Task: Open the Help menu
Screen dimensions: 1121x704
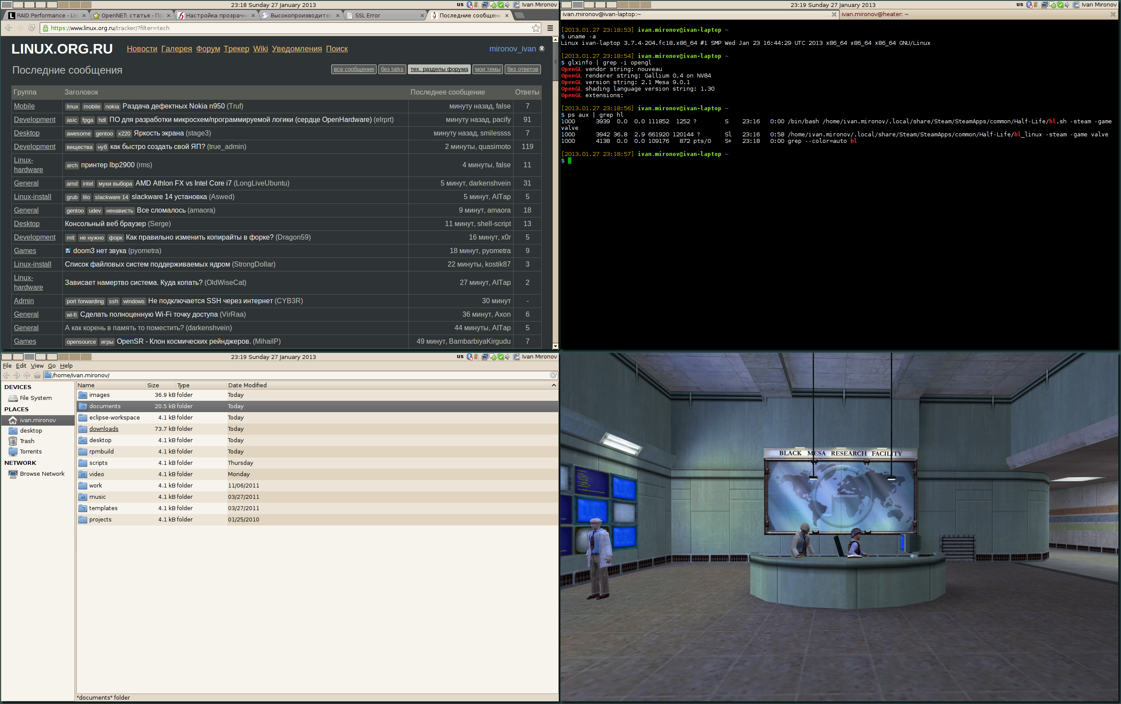Action: [x=66, y=366]
